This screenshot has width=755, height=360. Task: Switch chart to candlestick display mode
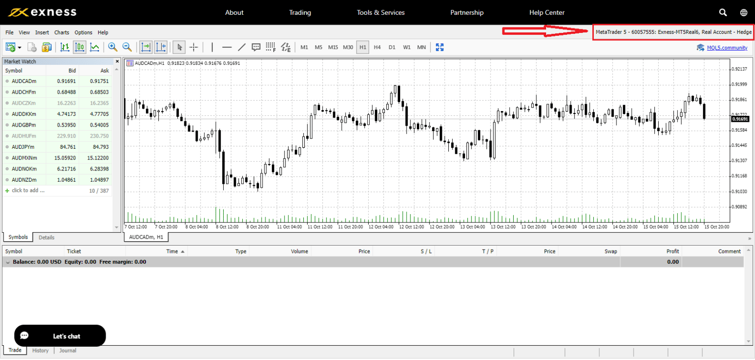pos(79,47)
